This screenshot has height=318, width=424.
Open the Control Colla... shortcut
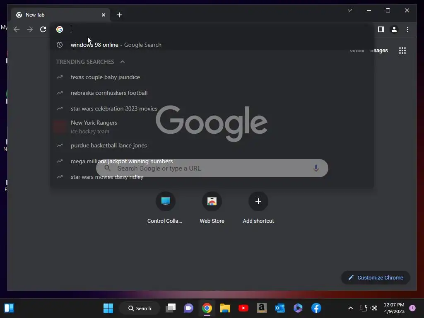pos(165,208)
